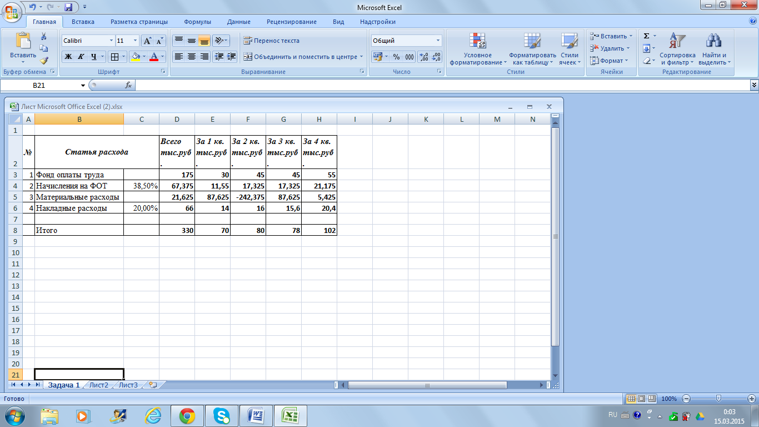Toggle Italic (К) formatting

click(81, 57)
